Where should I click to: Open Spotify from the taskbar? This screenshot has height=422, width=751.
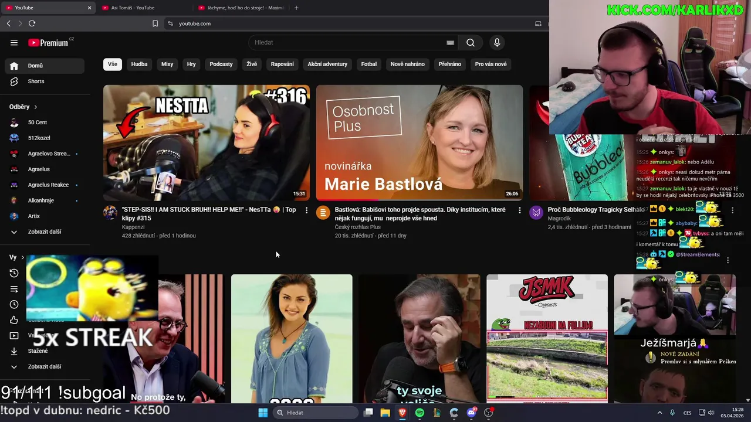[x=420, y=413]
